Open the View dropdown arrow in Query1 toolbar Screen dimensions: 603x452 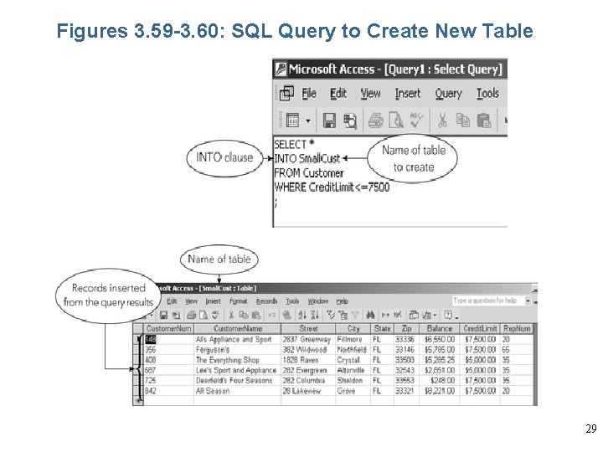click(x=308, y=121)
